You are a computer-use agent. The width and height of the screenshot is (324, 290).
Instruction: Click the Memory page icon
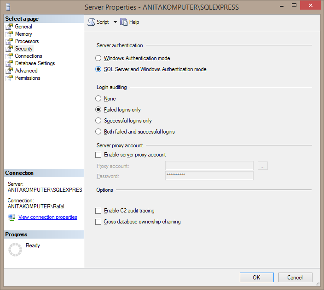click(9, 34)
